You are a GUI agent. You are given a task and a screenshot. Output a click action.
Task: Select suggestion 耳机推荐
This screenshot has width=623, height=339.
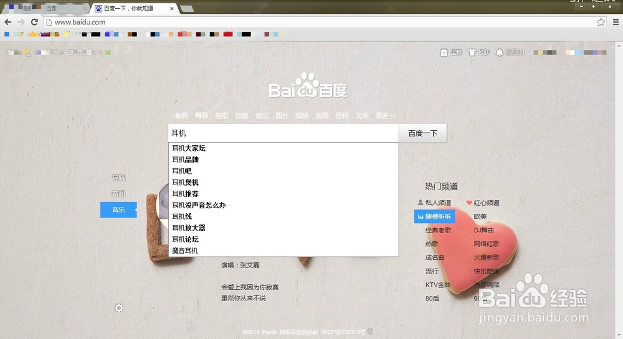click(283, 194)
